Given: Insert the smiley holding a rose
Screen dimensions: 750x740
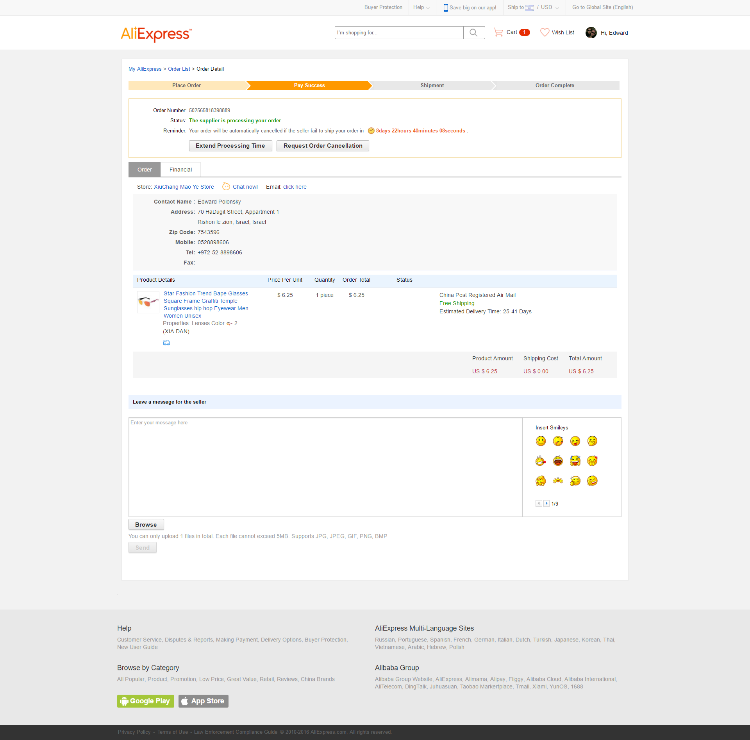Looking at the screenshot, I should coord(541,461).
